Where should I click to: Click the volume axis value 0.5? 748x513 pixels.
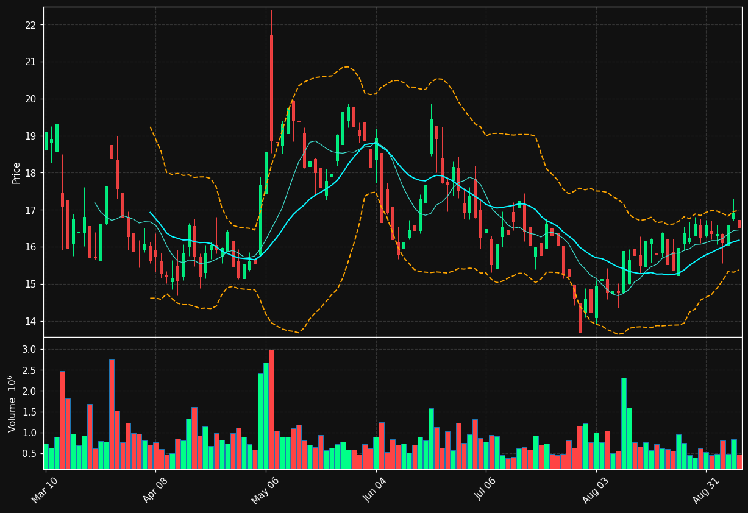29,454
